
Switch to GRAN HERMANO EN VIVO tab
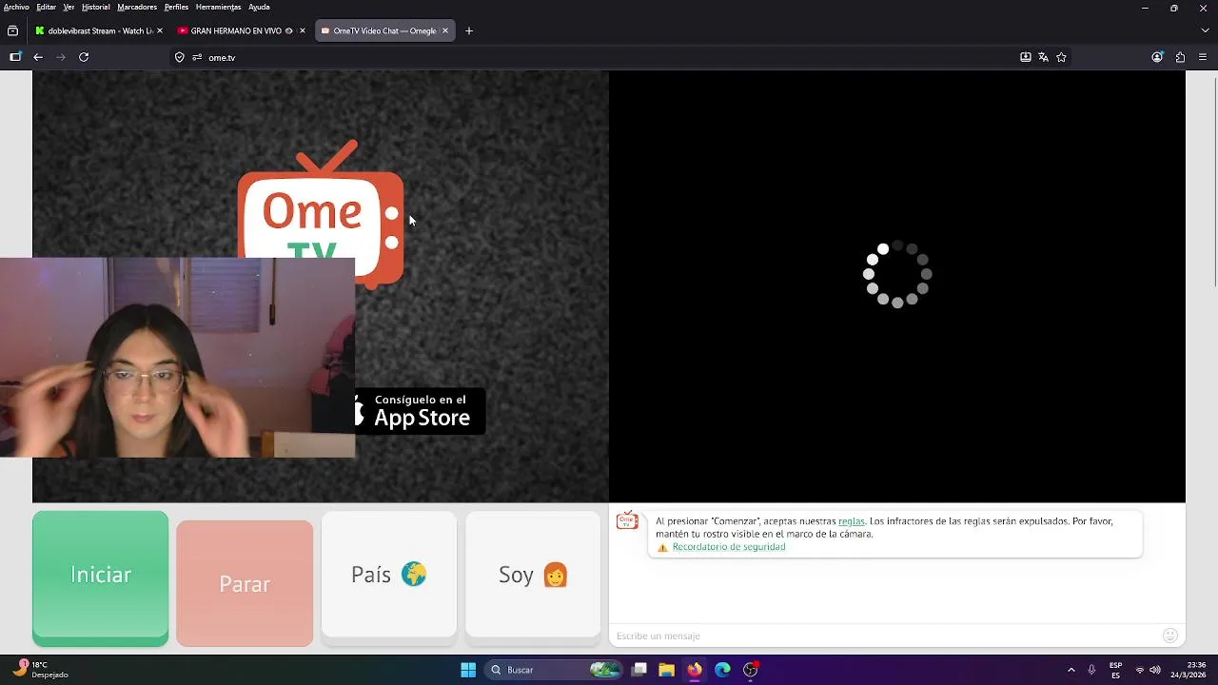(242, 30)
